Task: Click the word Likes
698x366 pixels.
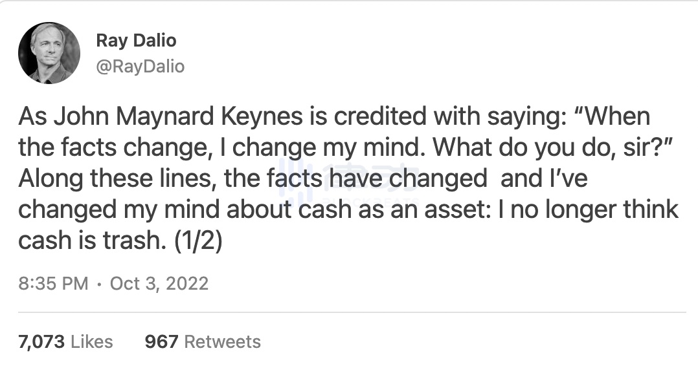Action: coord(91,341)
